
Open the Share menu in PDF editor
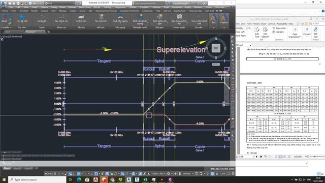[x=264, y=24]
